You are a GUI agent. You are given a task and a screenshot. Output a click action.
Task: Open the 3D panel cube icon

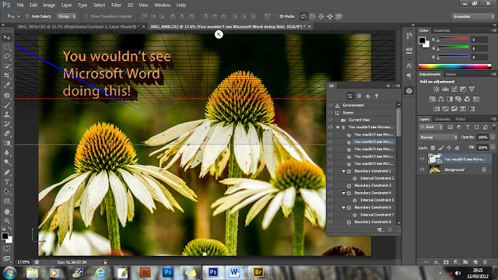pos(409,91)
